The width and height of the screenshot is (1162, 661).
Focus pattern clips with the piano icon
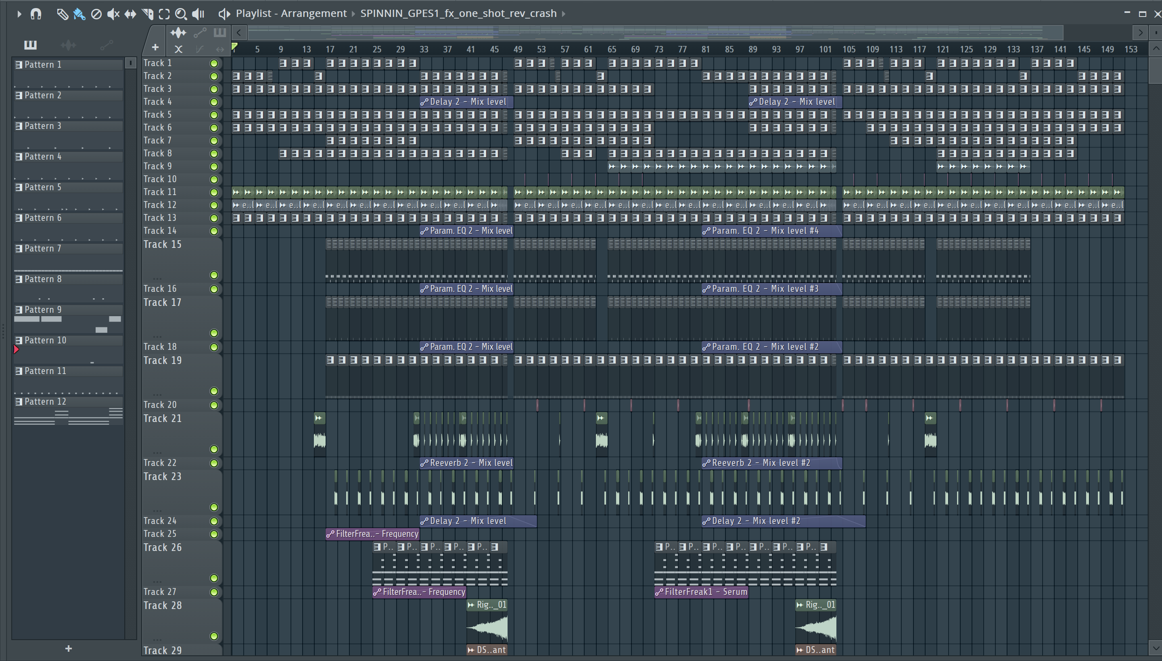click(219, 32)
